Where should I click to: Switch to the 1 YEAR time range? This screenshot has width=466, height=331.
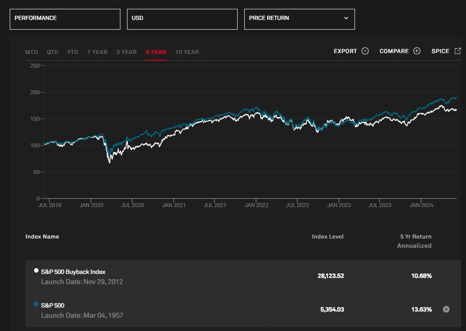pyautogui.click(x=98, y=52)
